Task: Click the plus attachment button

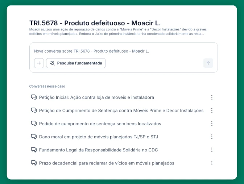Action: coord(39,63)
